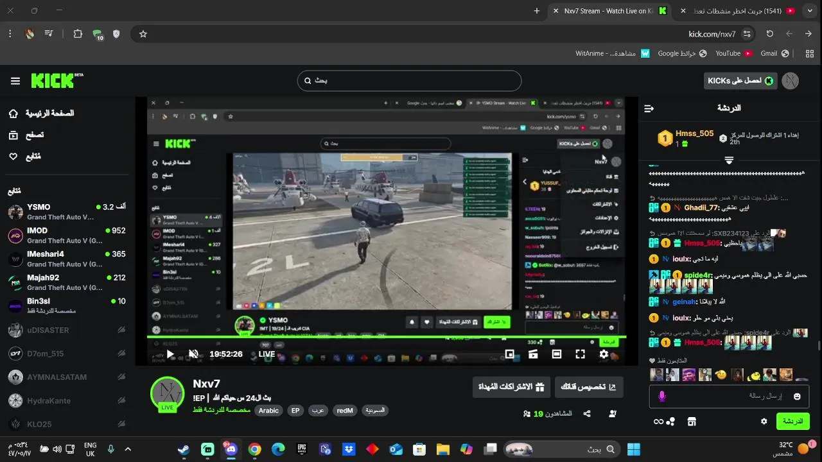822x462 pixels.
Task: Show hidden system tray icons
Action: point(128,449)
